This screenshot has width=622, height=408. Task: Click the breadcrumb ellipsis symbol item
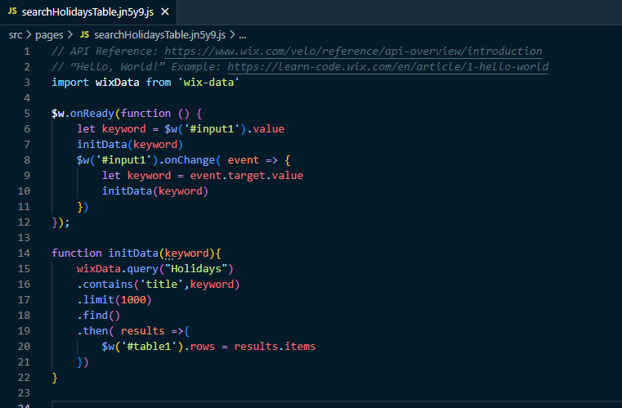pyautogui.click(x=243, y=35)
